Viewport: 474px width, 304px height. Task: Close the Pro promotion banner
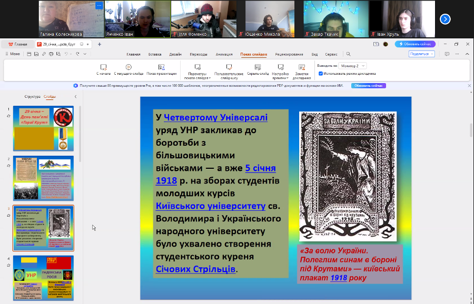[x=469, y=86]
